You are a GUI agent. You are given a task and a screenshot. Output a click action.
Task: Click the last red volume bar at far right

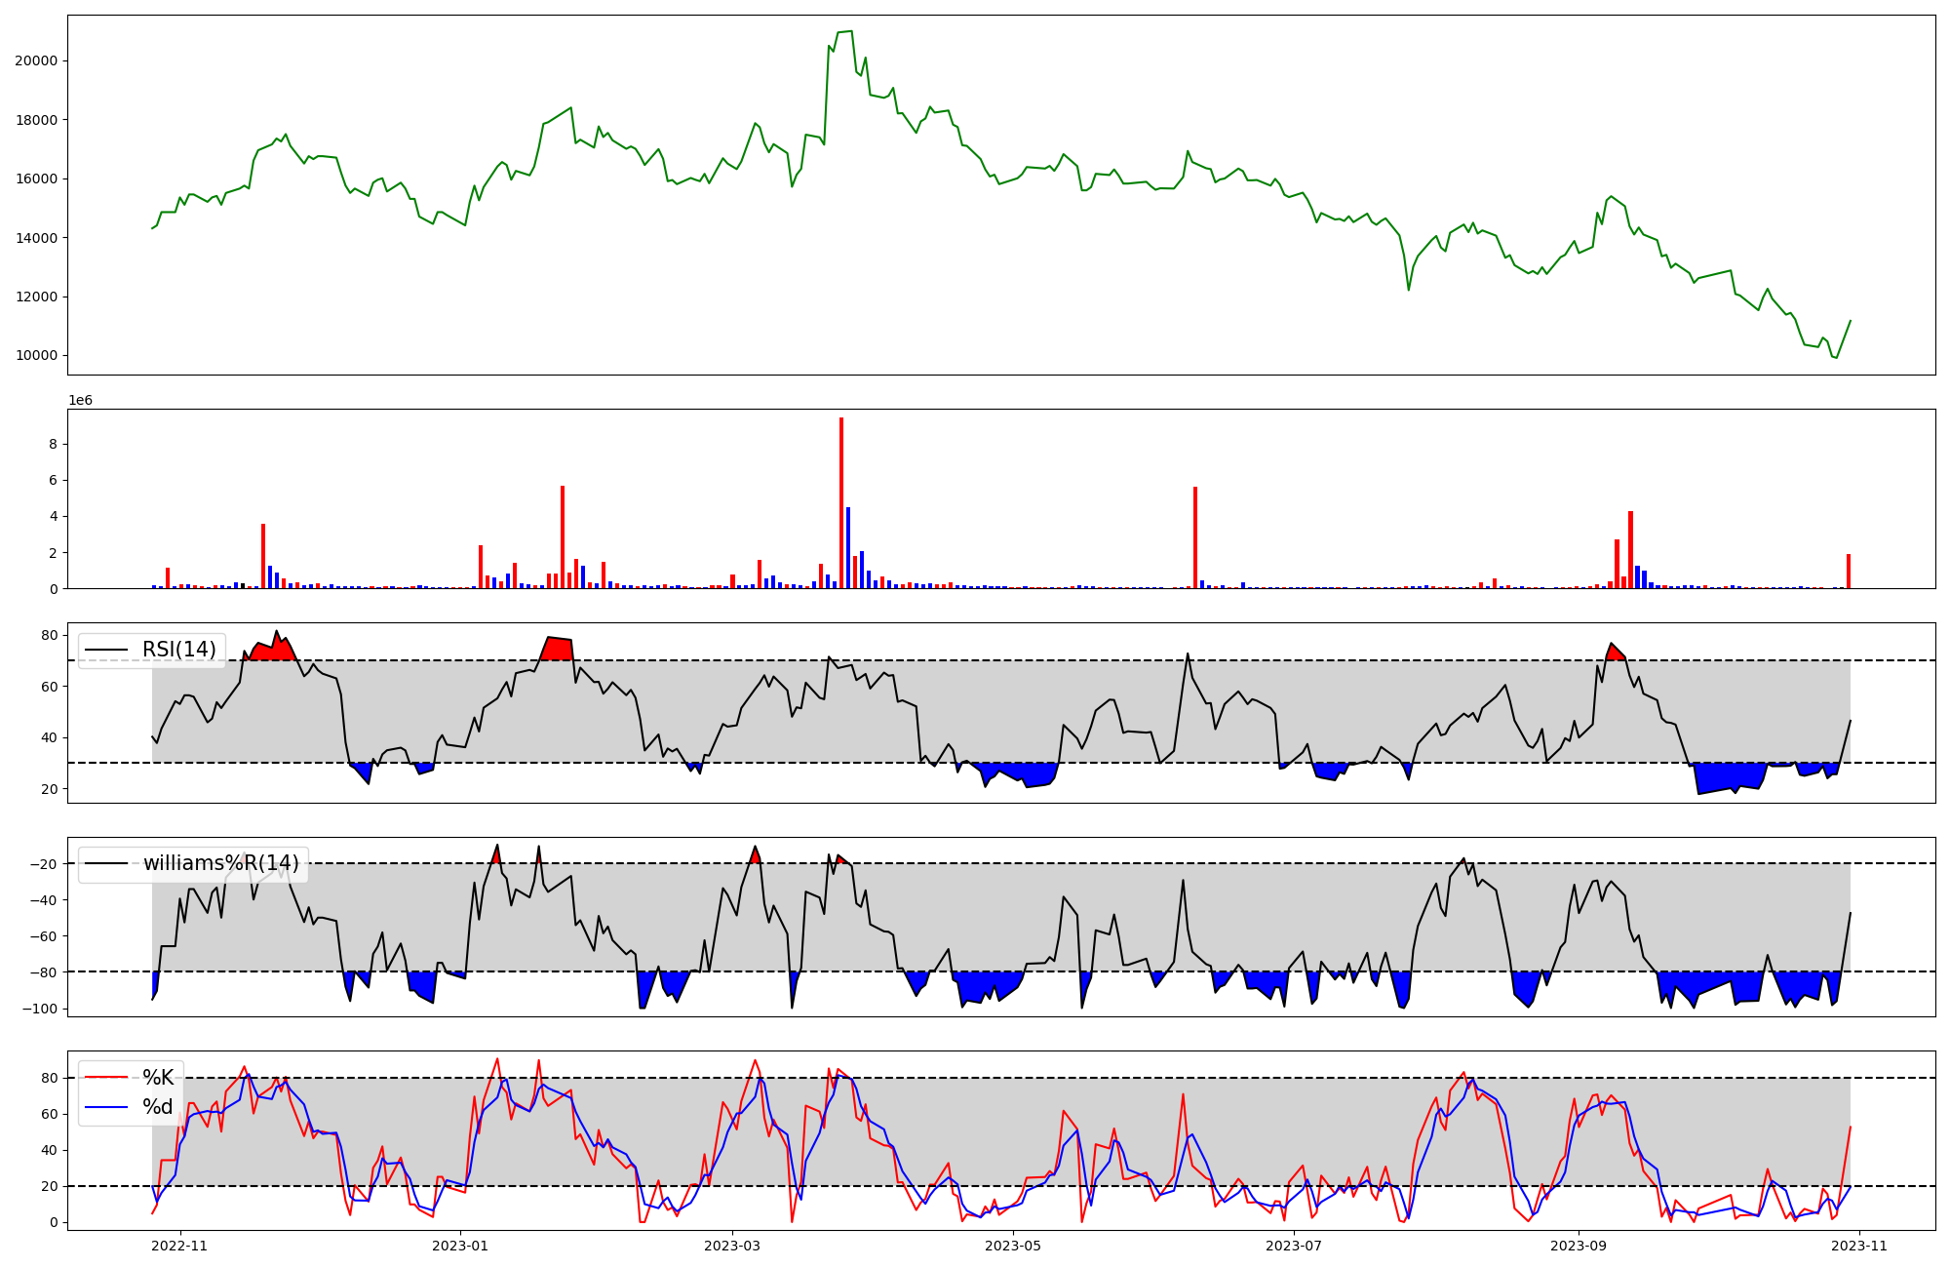tap(1849, 571)
